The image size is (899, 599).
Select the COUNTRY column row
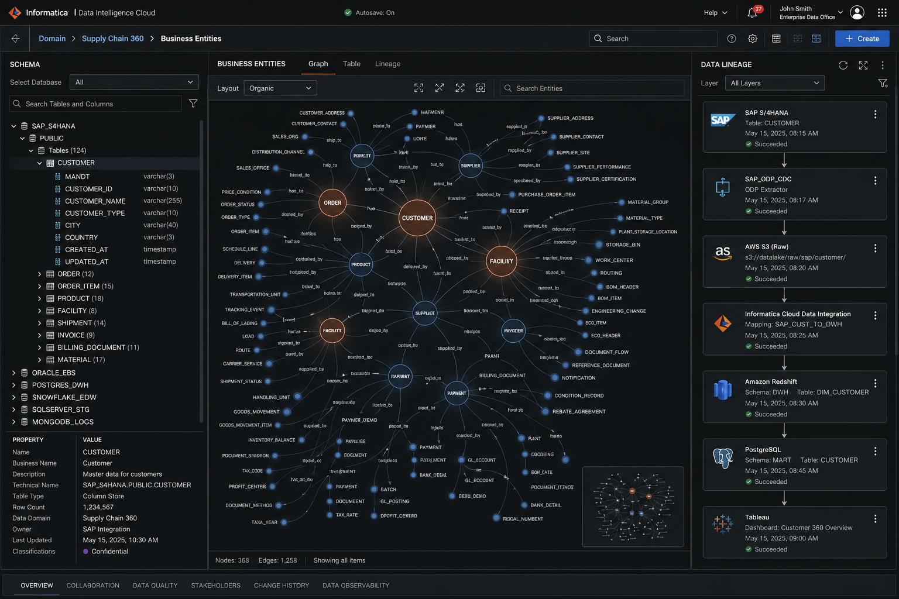[104, 237]
